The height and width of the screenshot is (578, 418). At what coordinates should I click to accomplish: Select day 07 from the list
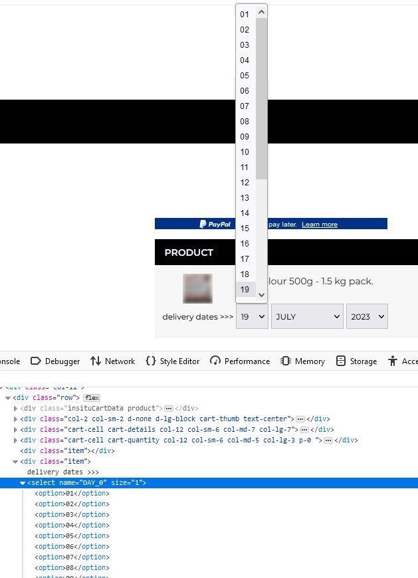[245, 106]
